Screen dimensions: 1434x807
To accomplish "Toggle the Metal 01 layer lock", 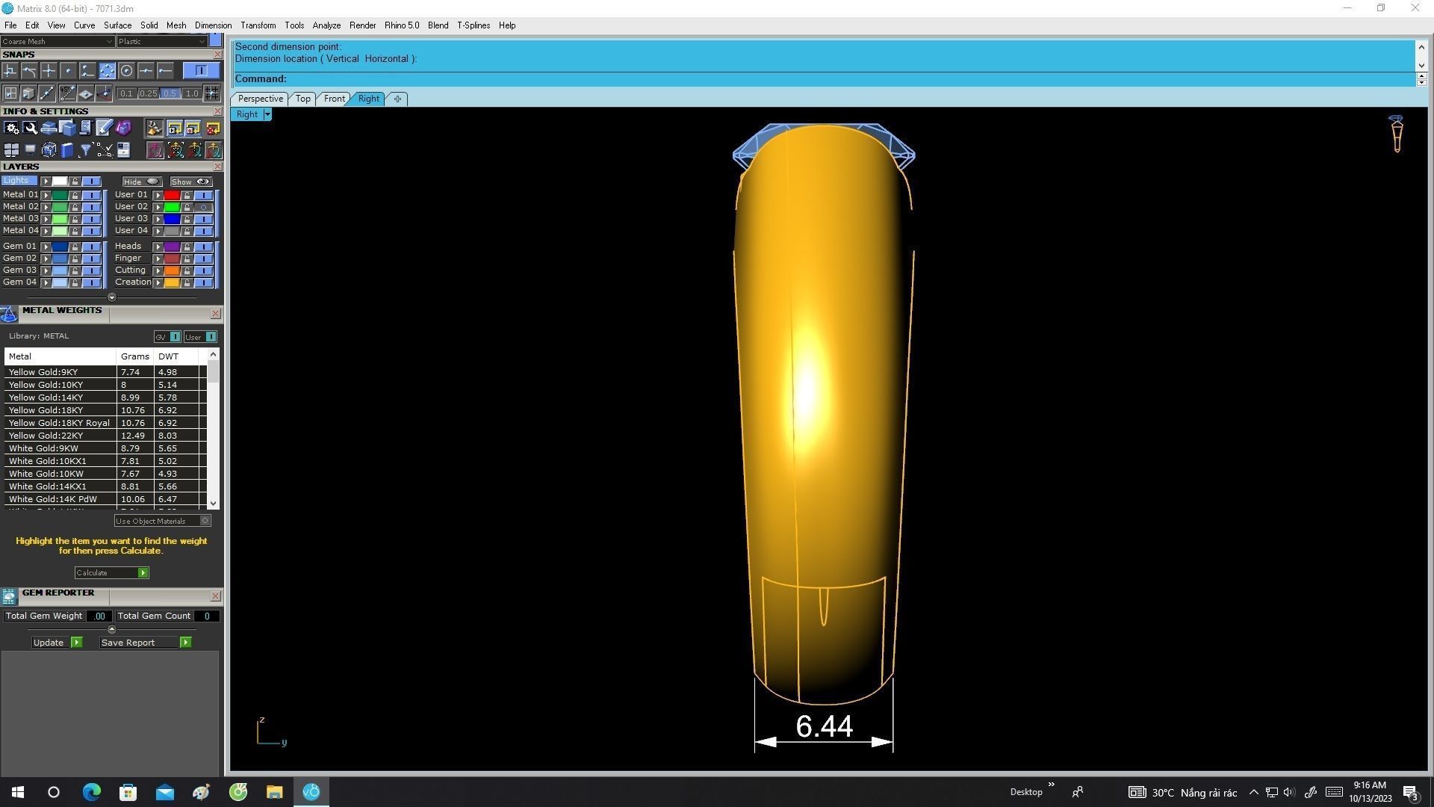I will [75, 195].
